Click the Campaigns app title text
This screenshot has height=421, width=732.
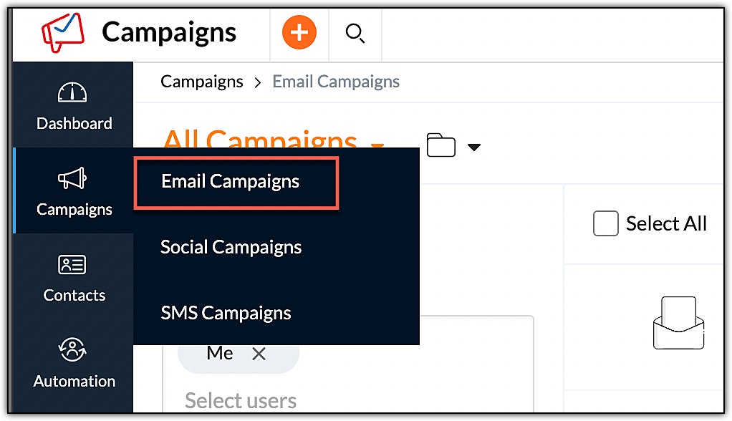pyautogui.click(x=169, y=32)
